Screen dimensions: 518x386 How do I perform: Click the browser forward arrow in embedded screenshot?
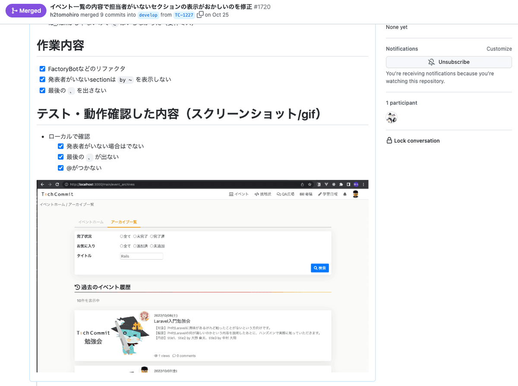50,184
